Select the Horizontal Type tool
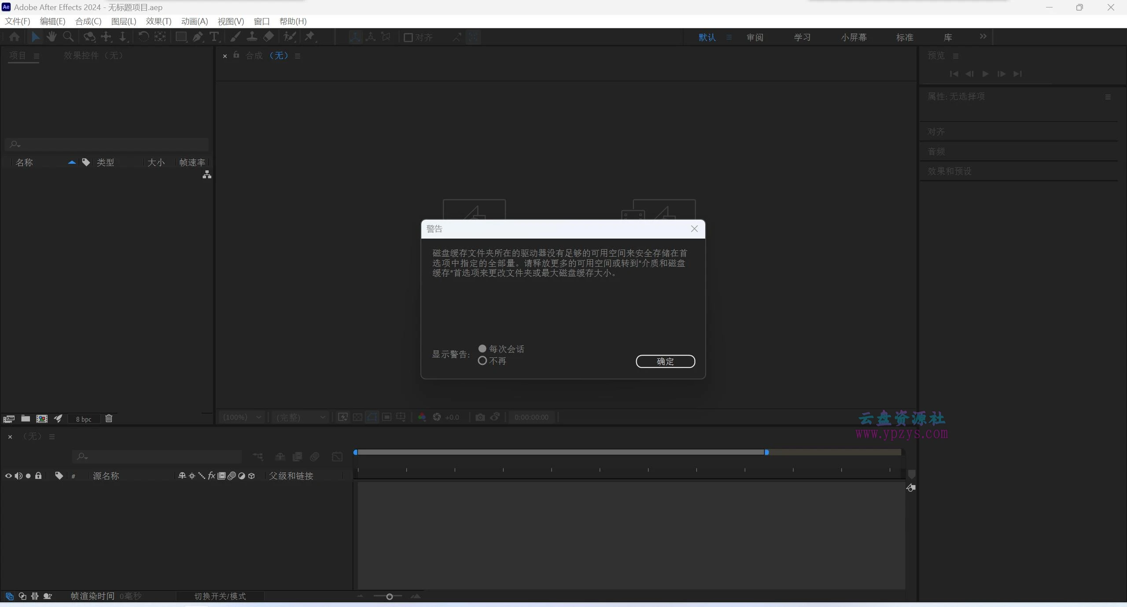Image resolution: width=1127 pixels, height=607 pixels. (x=214, y=37)
